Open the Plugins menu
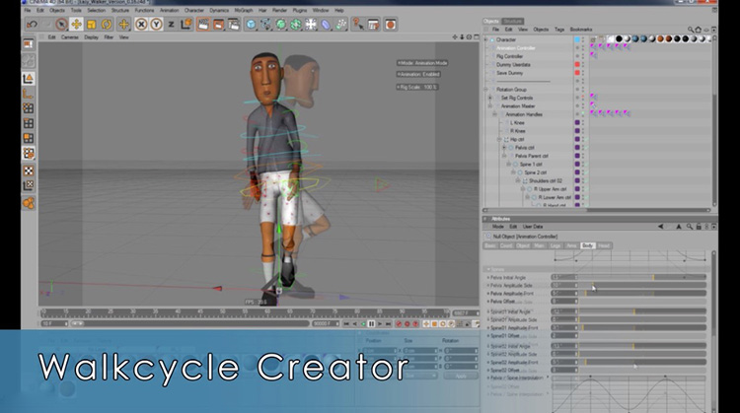 pyautogui.click(x=300, y=10)
